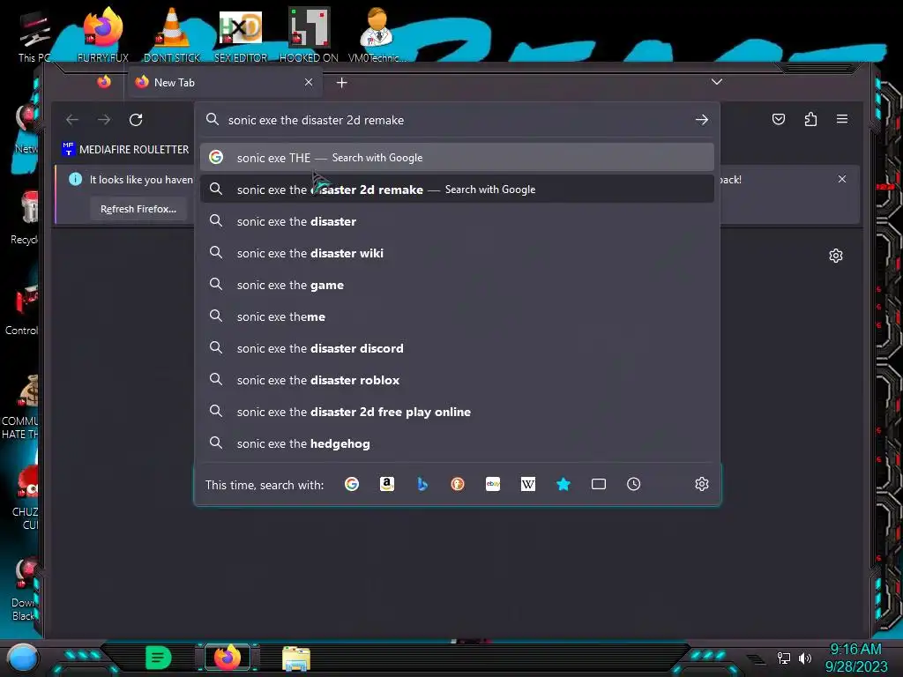Search this time with Amazon
Viewport: 903px width, 677px height.
click(387, 484)
